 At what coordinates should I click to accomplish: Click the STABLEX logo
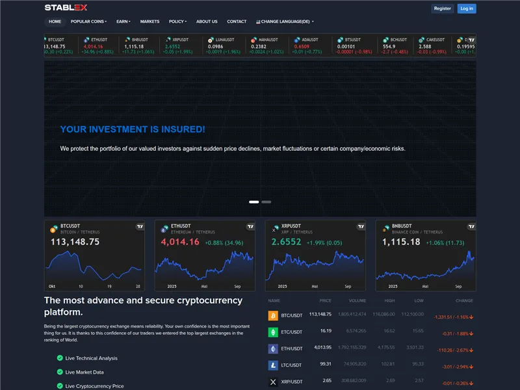click(x=65, y=8)
